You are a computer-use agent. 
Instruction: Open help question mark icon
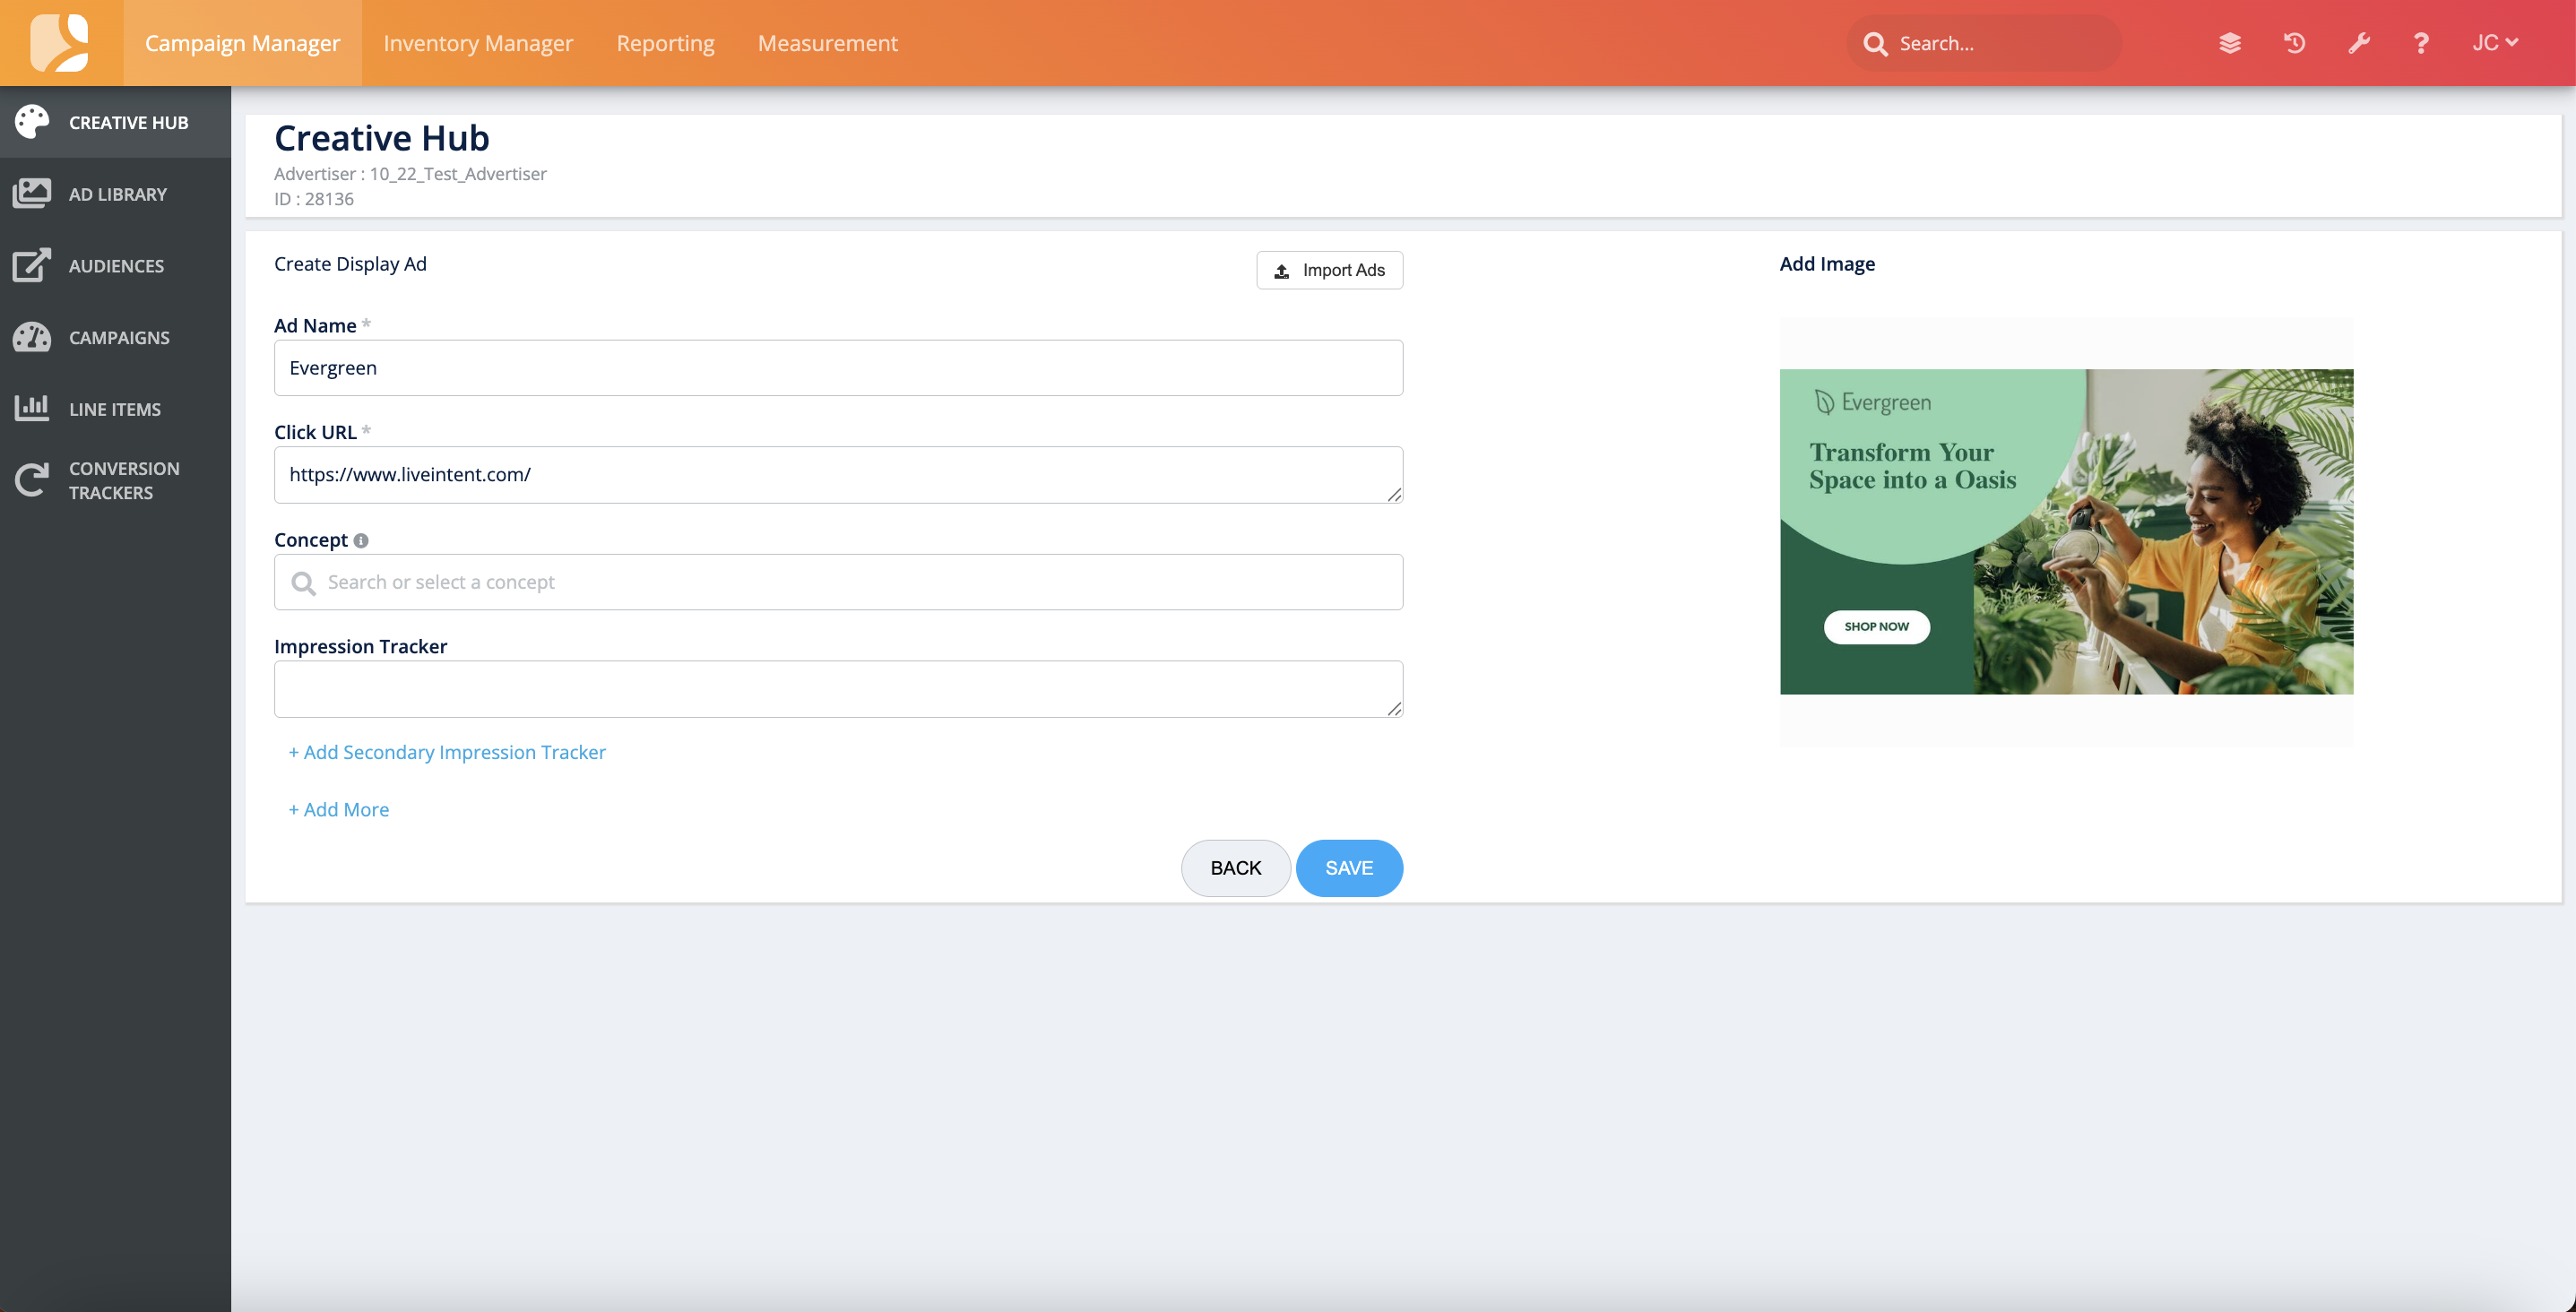[2421, 43]
